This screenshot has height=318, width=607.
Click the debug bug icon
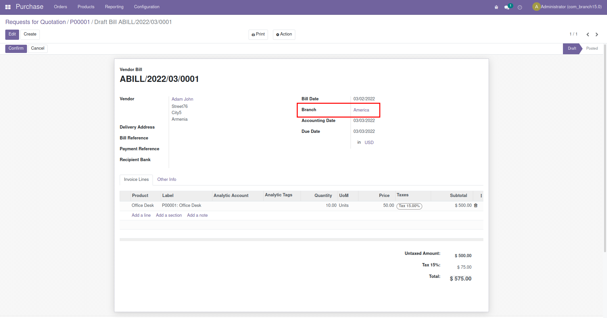click(496, 7)
